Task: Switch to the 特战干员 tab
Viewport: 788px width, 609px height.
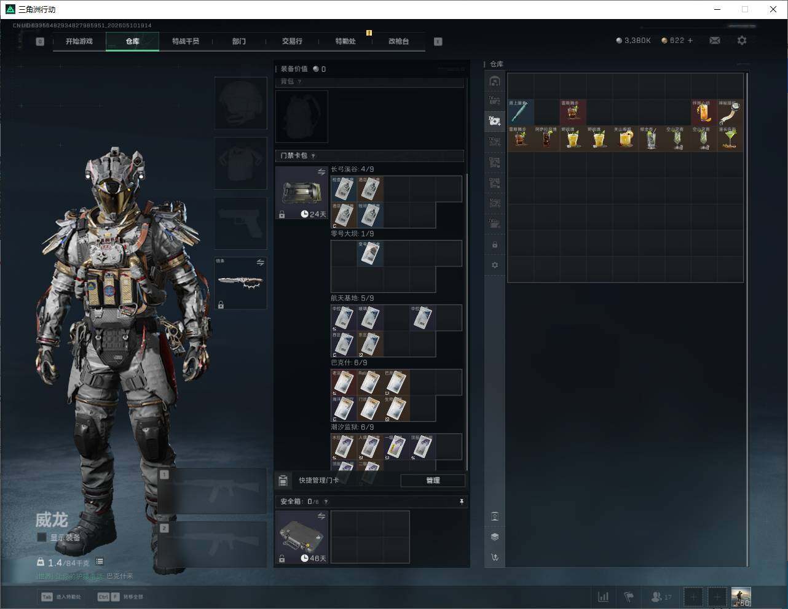Action: [186, 41]
